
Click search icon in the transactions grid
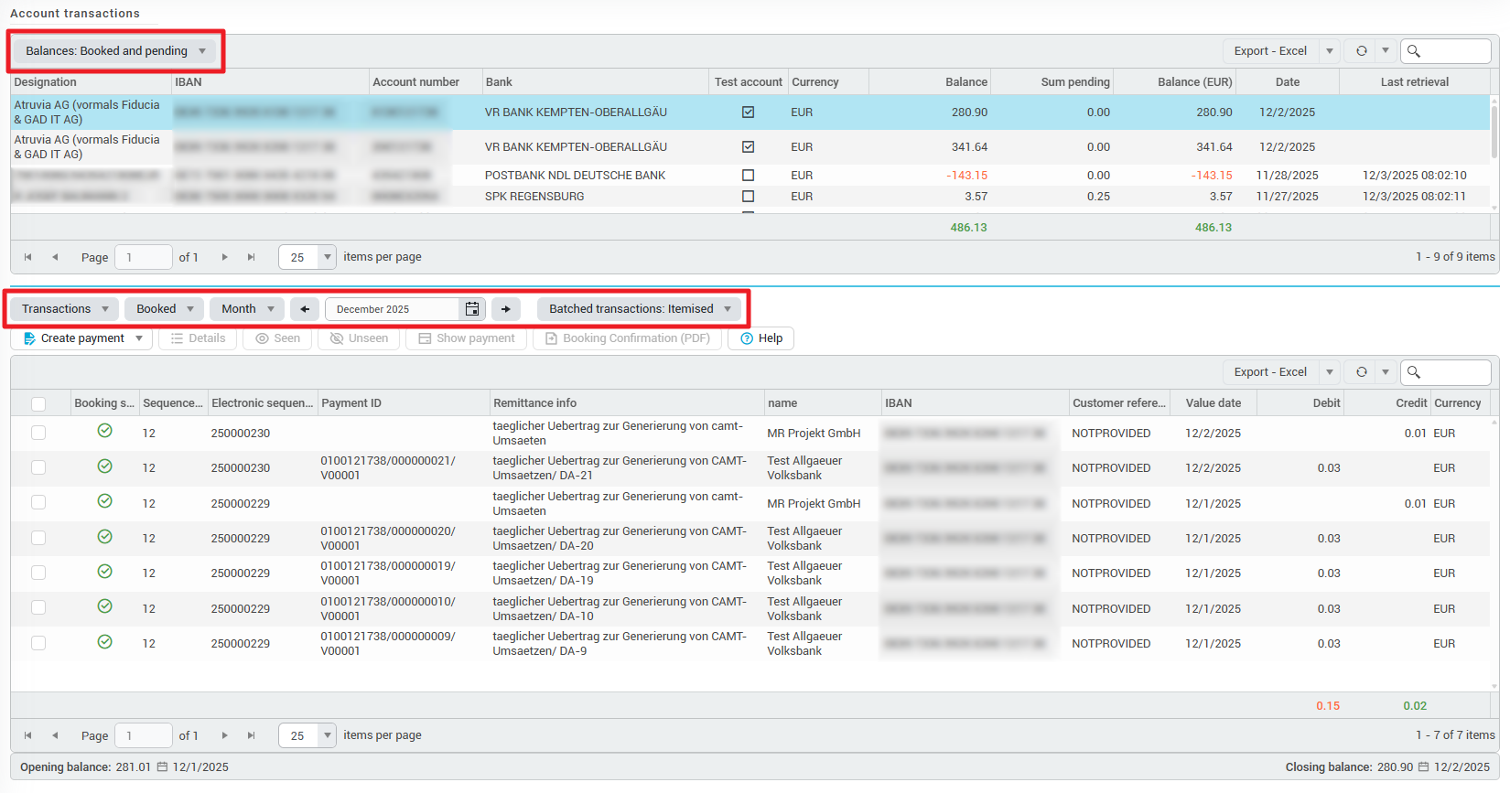click(1414, 372)
